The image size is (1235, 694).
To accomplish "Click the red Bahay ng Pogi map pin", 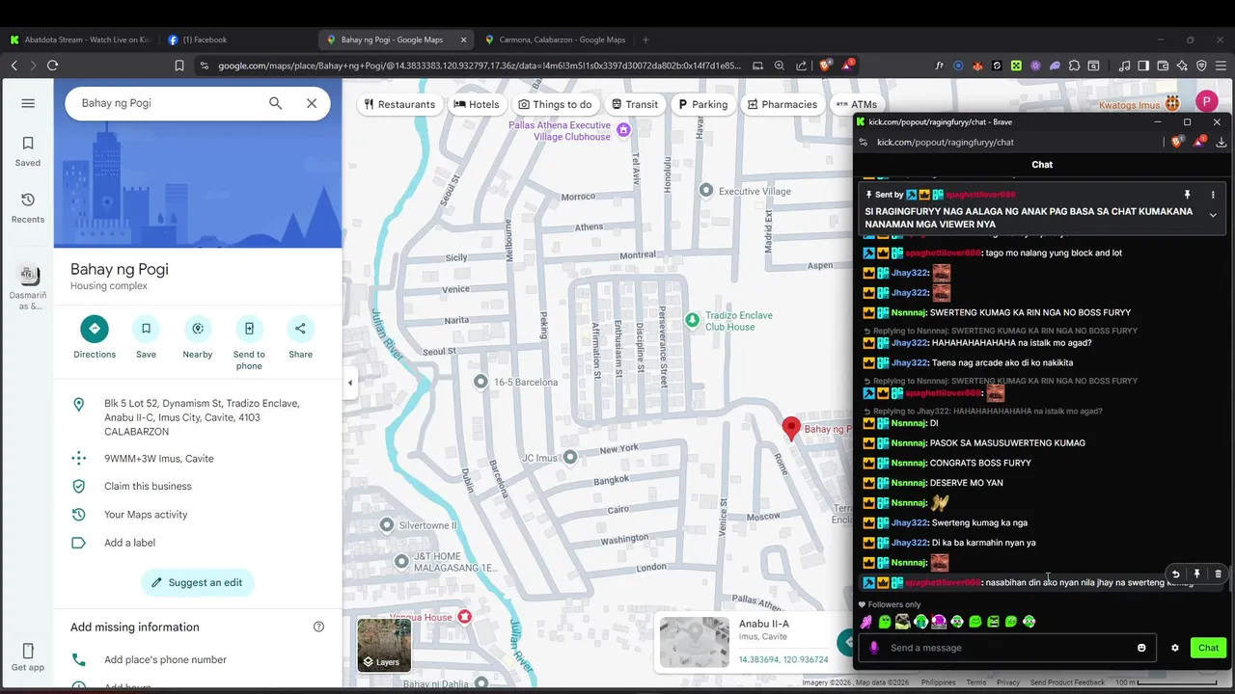I will click(x=791, y=429).
